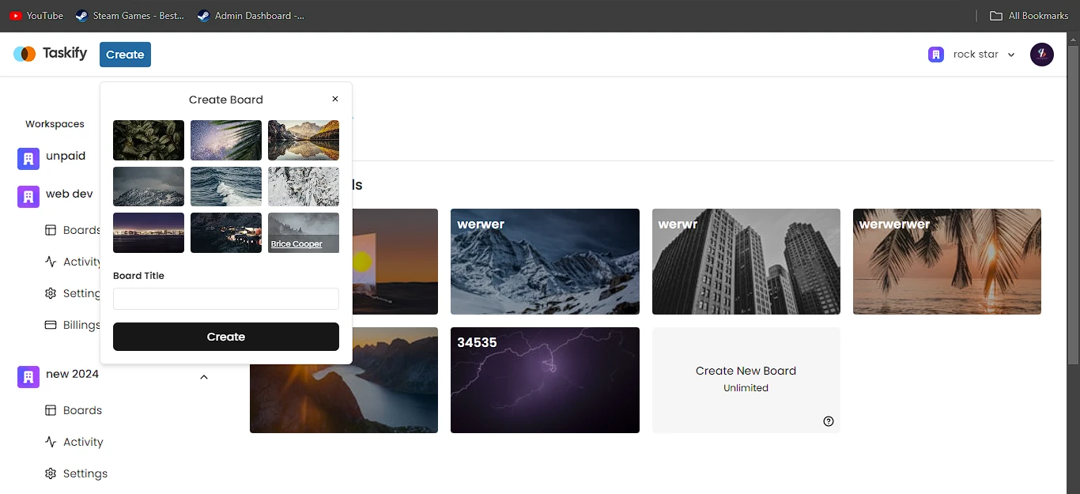Open Billings under web dev
This screenshot has height=494, width=1080.
pos(72,325)
